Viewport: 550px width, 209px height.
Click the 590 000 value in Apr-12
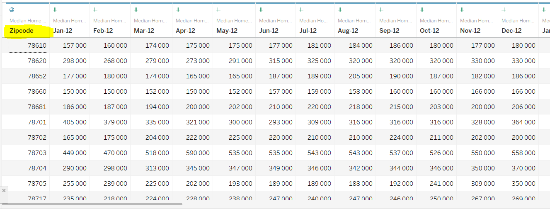click(198, 153)
